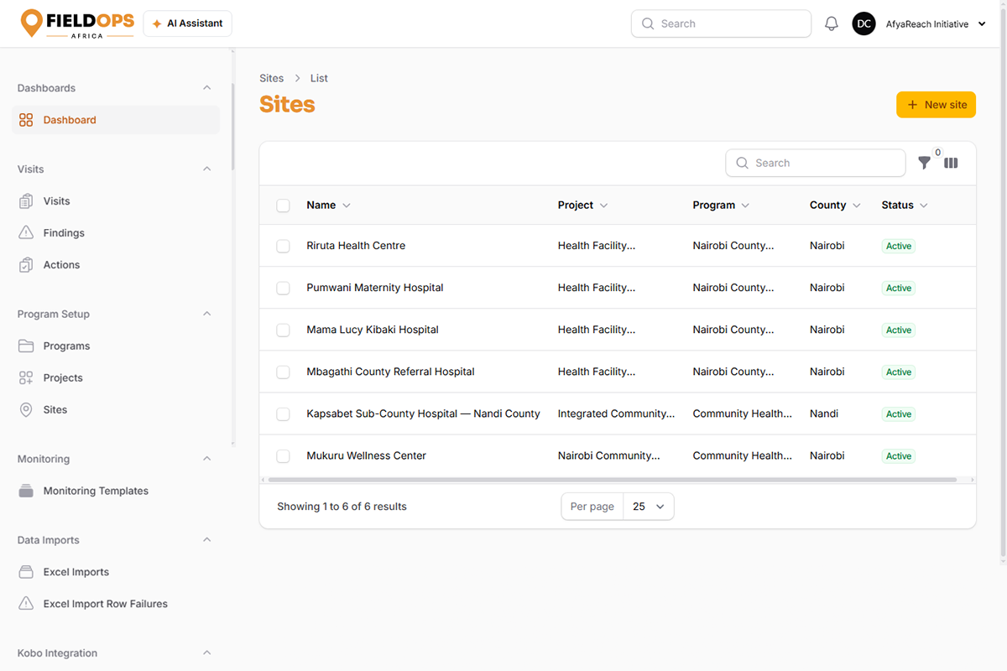Click the Dashboard grid icon
Image resolution: width=1007 pixels, height=671 pixels.
[26, 120]
